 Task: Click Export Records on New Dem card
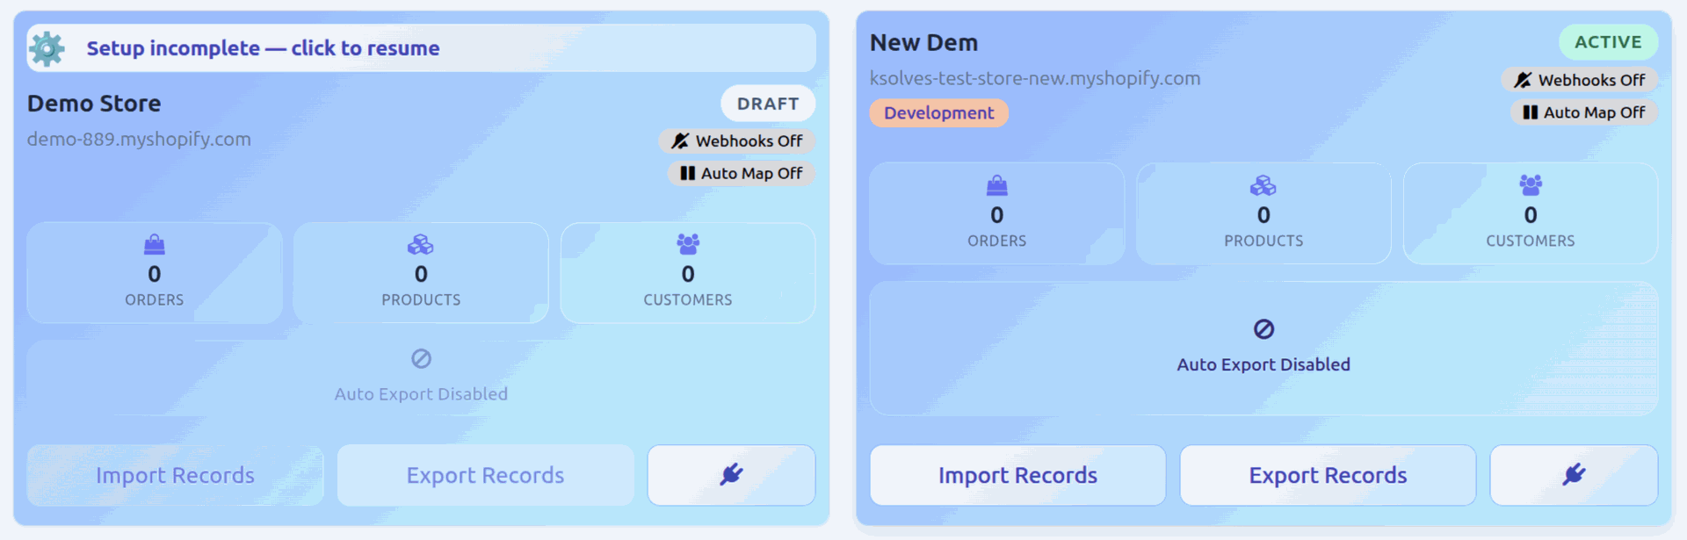(x=1328, y=475)
